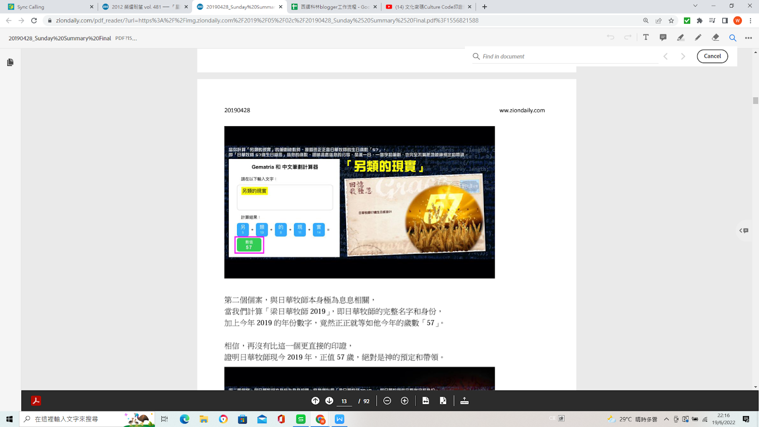The width and height of the screenshot is (759, 427).
Task: Click the 20190428 date text in page header
Action: click(x=237, y=110)
